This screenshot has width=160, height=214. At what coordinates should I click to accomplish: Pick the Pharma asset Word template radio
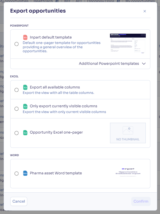[16, 173]
